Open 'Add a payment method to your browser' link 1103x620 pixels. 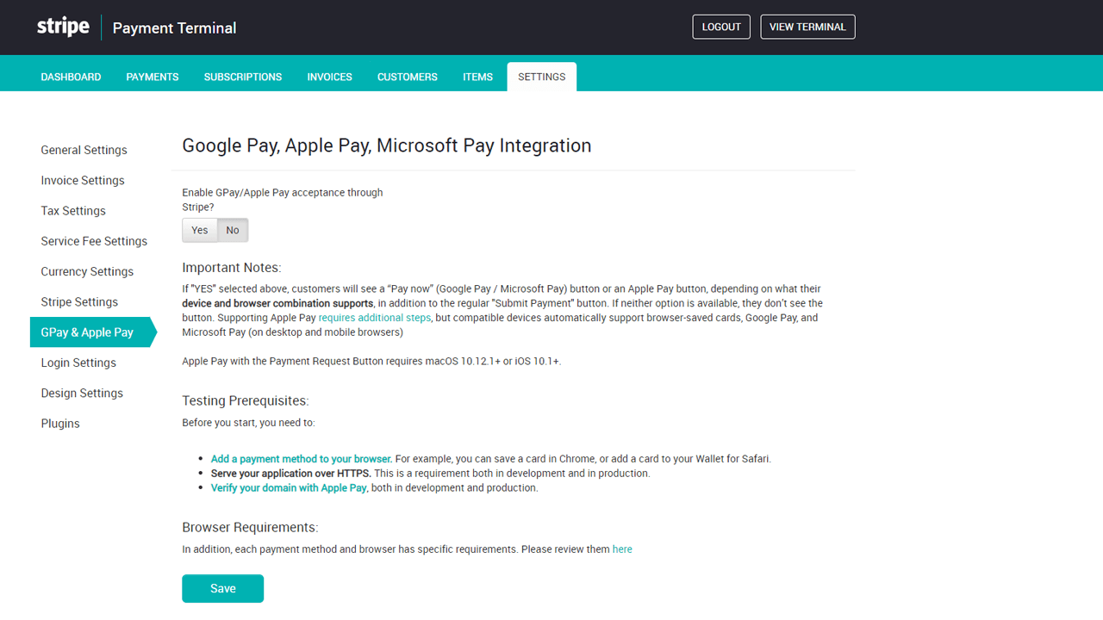coord(302,459)
